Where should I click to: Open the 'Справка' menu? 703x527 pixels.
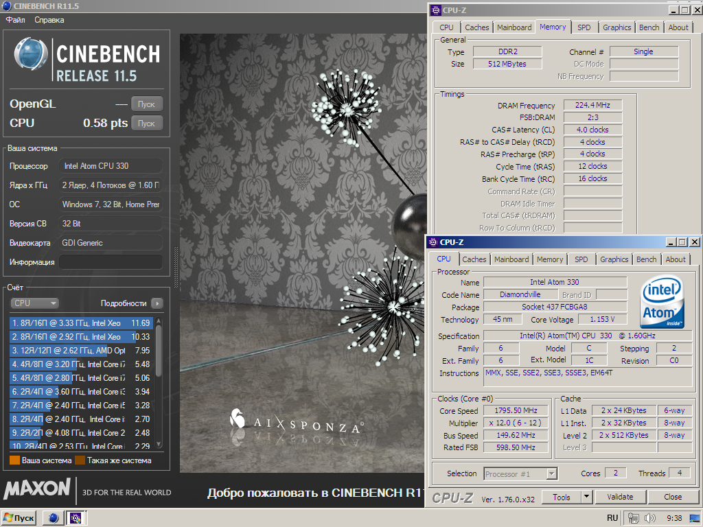click(x=49, y=20)
